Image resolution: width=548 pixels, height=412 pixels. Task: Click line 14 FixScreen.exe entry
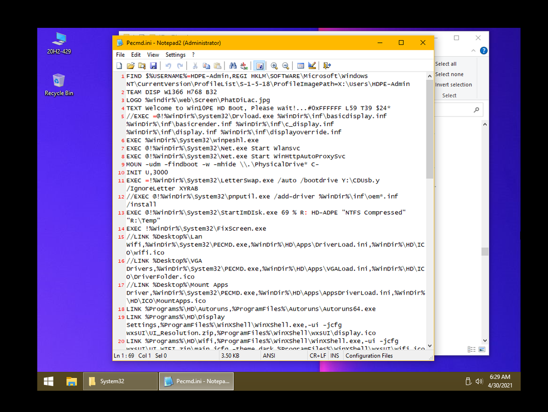point(196,229)
